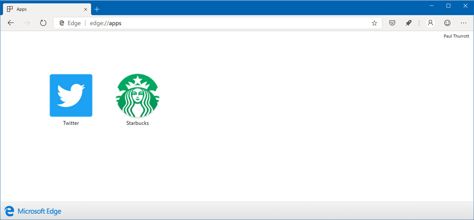This screenshot has height=220, width=474.
Task: Click the rocket extension icon
Action: [x=408, y=23]
